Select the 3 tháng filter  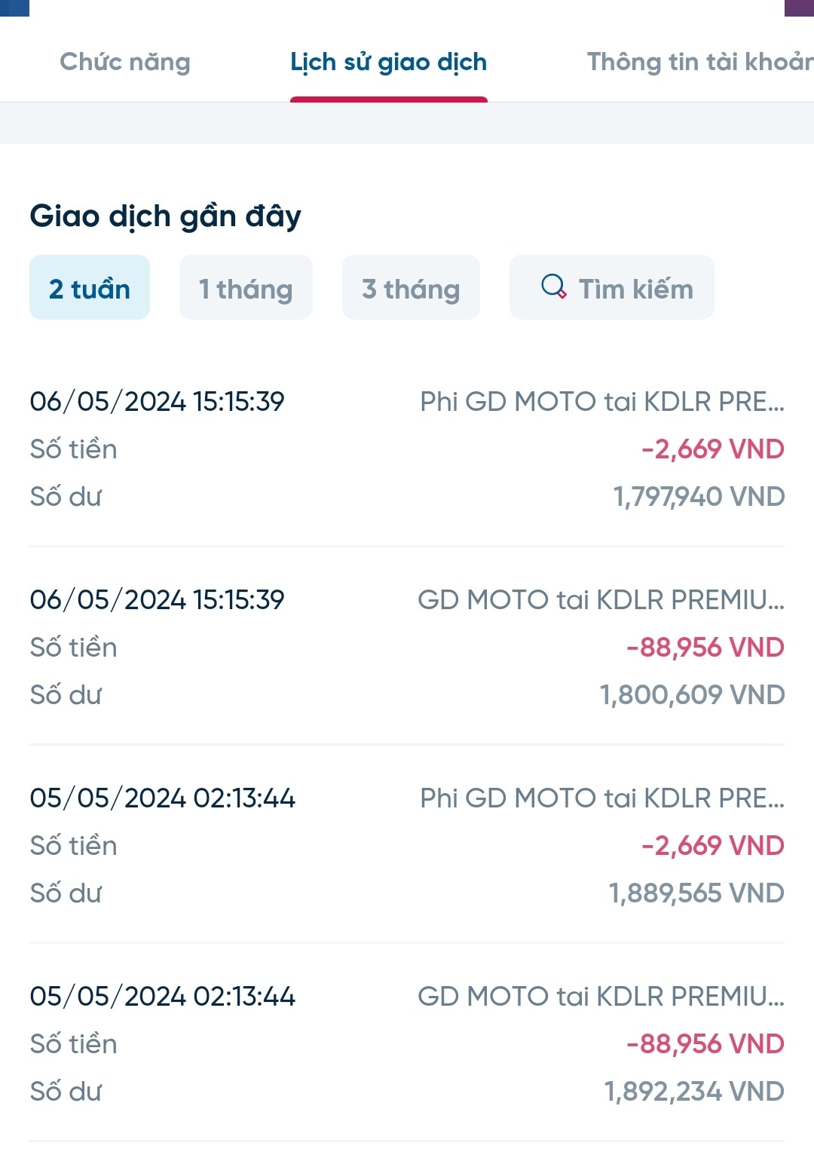click(411, 287)
